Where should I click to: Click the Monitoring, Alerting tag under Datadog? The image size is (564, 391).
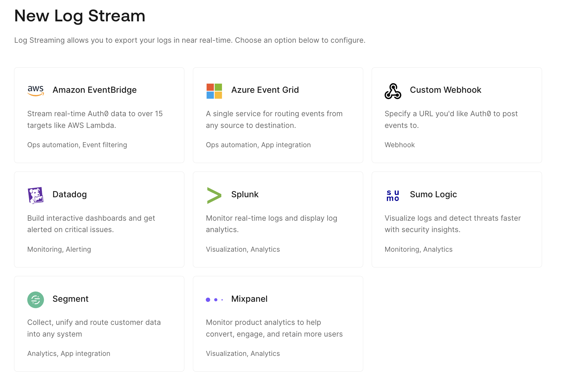pyautogui.click(x=59, y=249)
